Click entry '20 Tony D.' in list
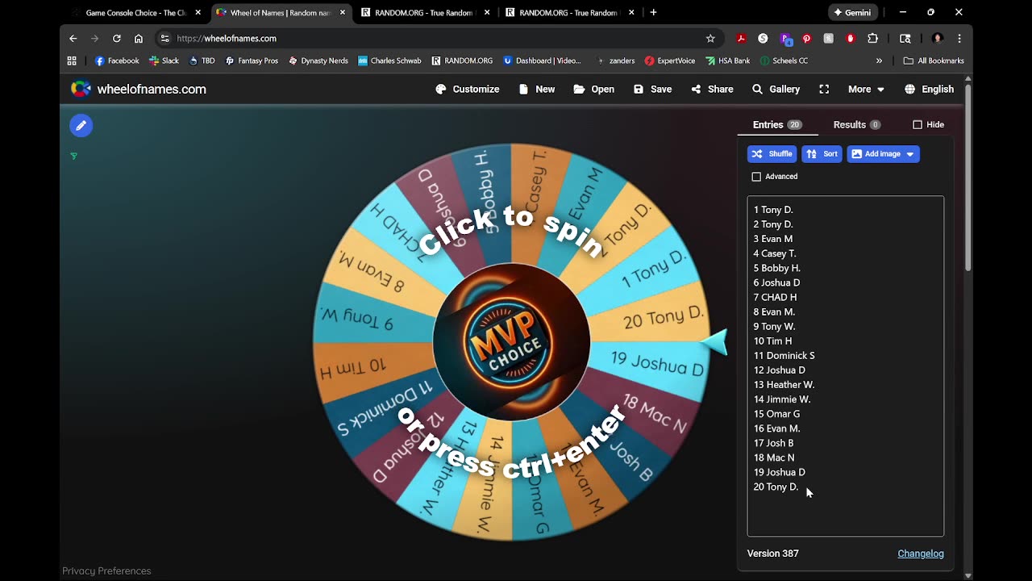Image resolution: width=1032 pixels, height=581 pixels. click(776, 487)
